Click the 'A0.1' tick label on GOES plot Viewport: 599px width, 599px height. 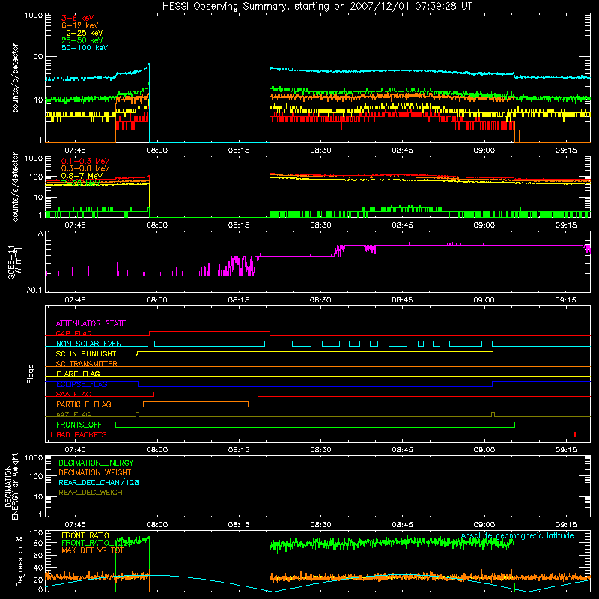(34, 291)
